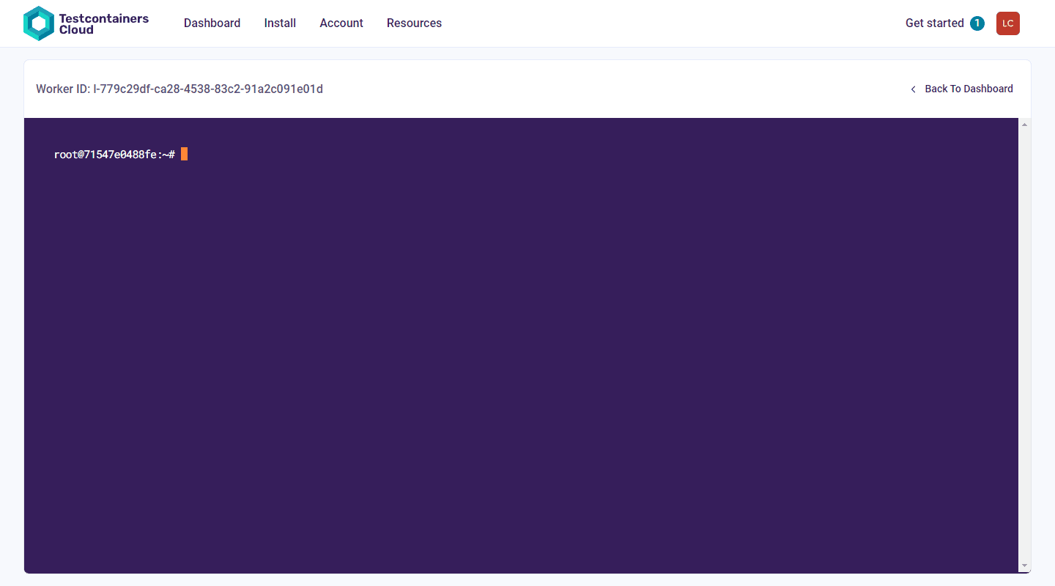
Task: Open the LC user avatar menu
Action: tap(1008, 23)
